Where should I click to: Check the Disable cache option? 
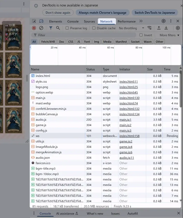tap(94, 28)
